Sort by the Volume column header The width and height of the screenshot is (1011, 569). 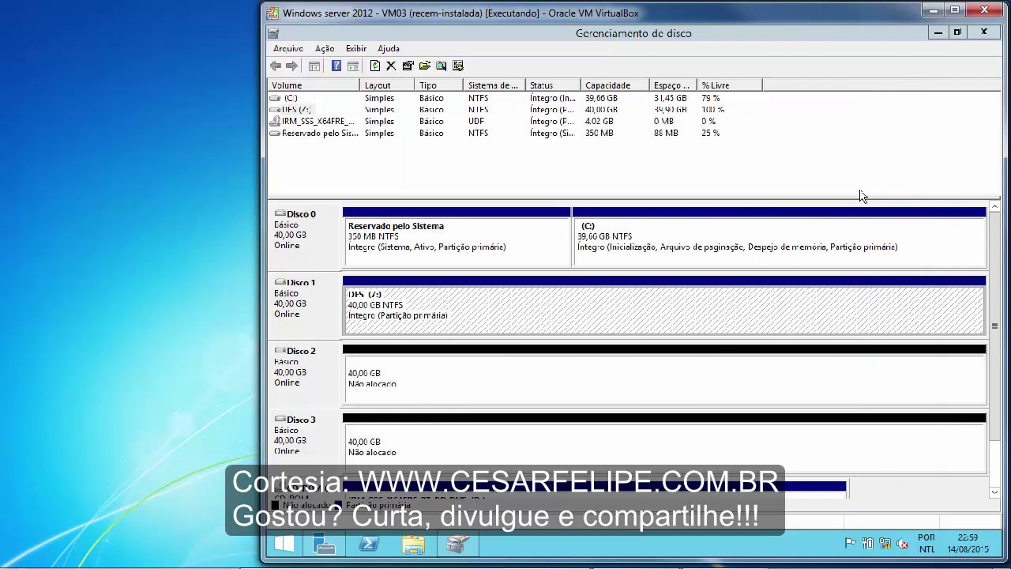point(314,85)
